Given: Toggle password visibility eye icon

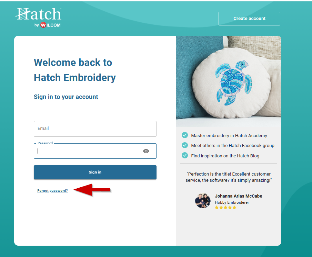Looking at the screenshot, I should pyautogui.click(x=146, y=151).
